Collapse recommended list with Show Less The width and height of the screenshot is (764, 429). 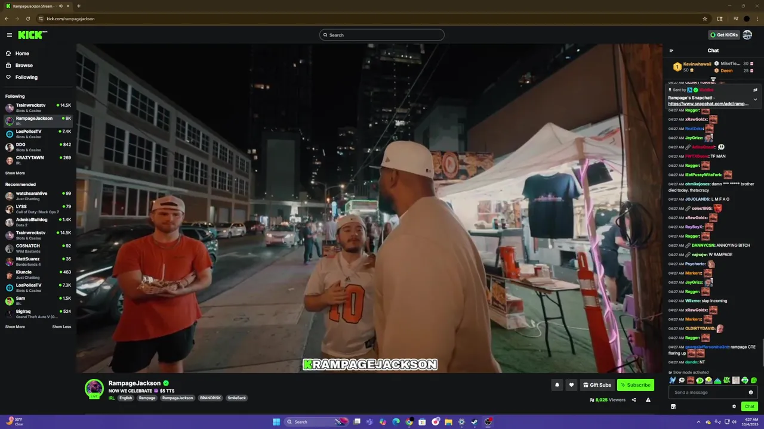tap(61, 327)
